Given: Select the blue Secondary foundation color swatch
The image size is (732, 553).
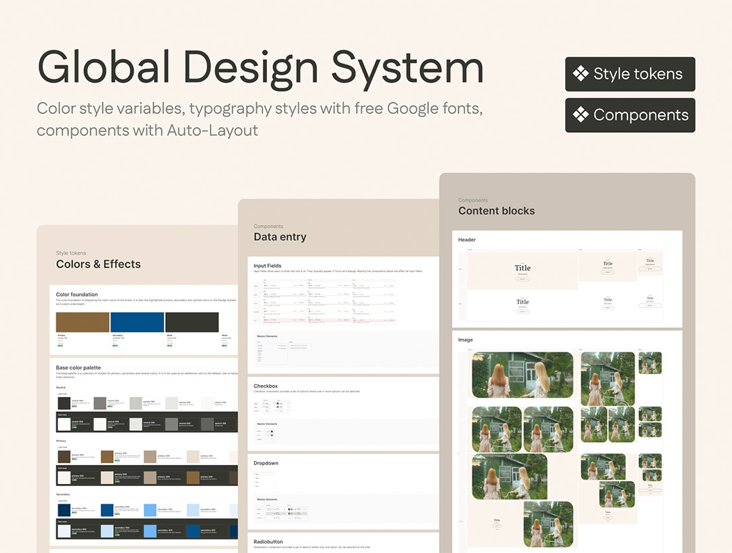Looking at the screenshot, I should tap(137, 322).
